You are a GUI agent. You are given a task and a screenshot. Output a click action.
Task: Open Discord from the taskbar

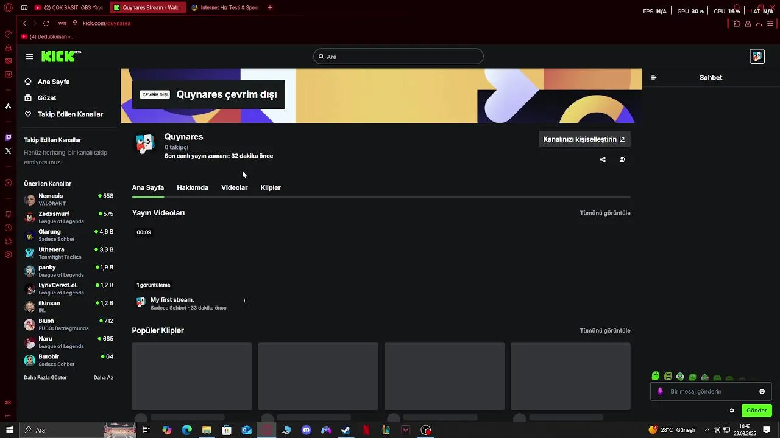307,430
